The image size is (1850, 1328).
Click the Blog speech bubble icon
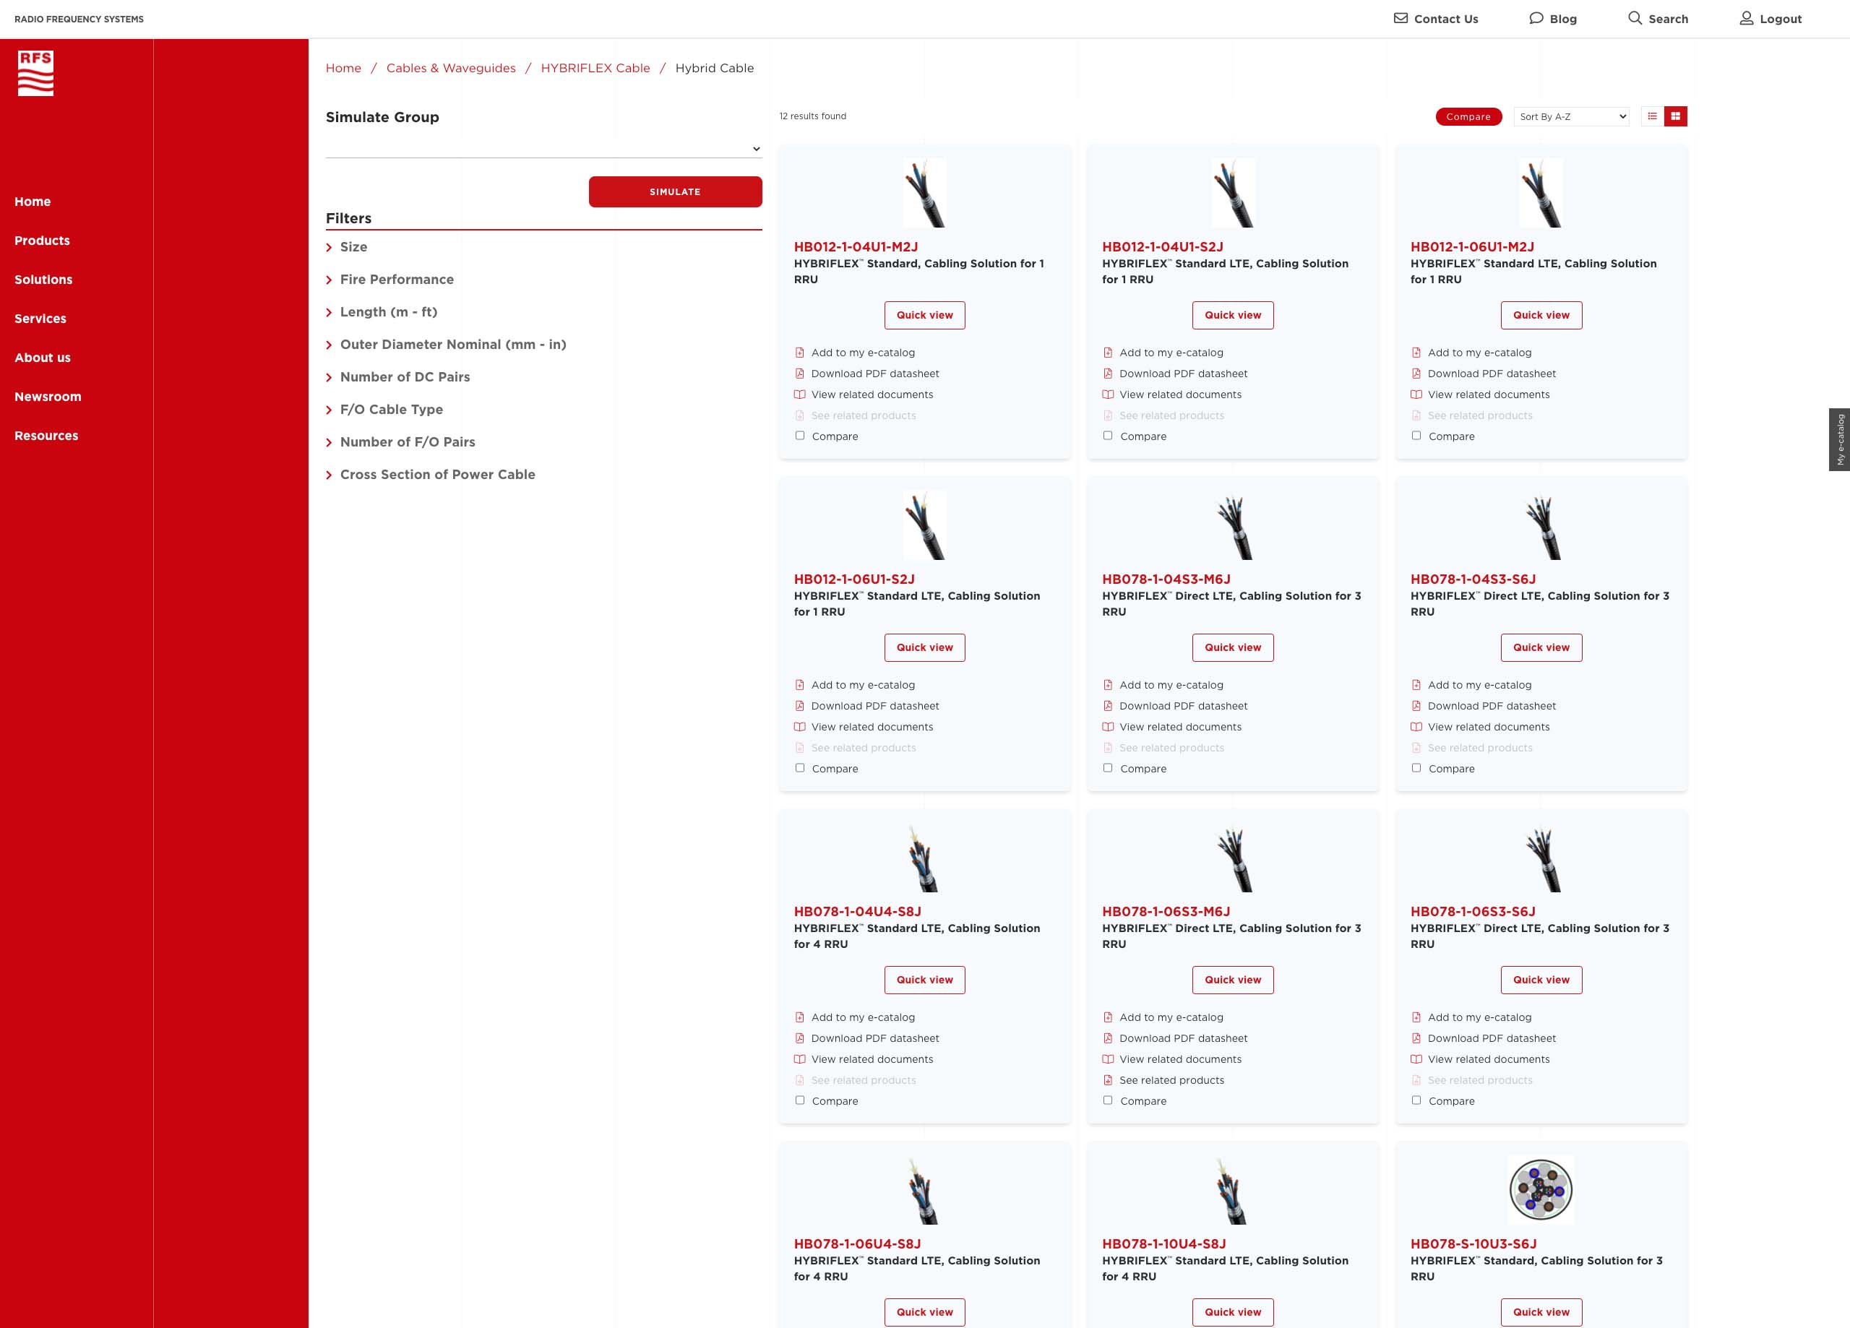coord(1536,18)
